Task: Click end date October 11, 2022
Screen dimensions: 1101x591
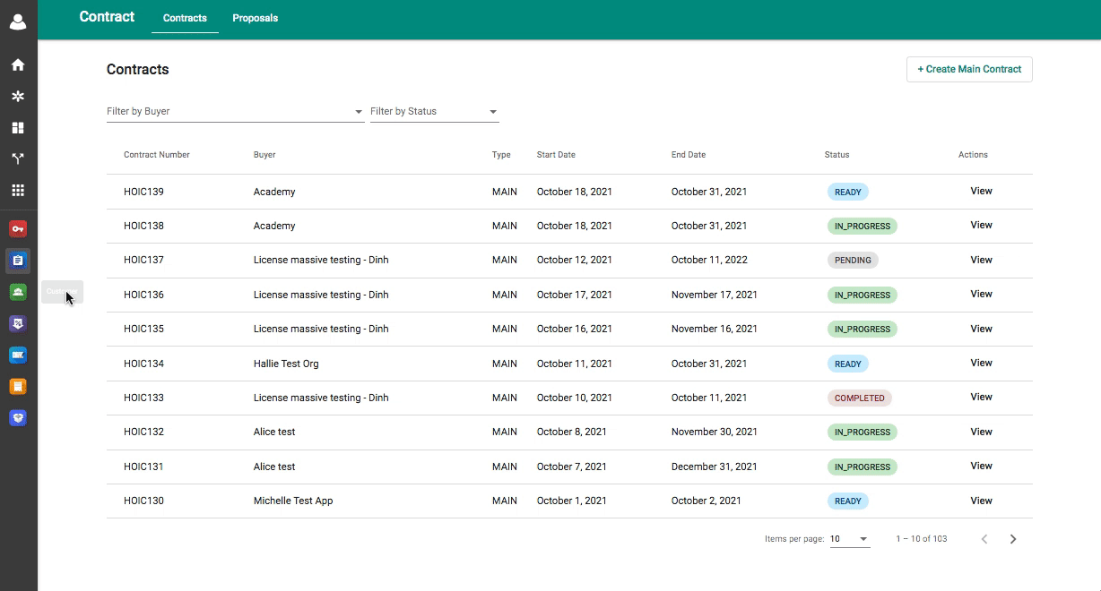Action: [709, 260]
